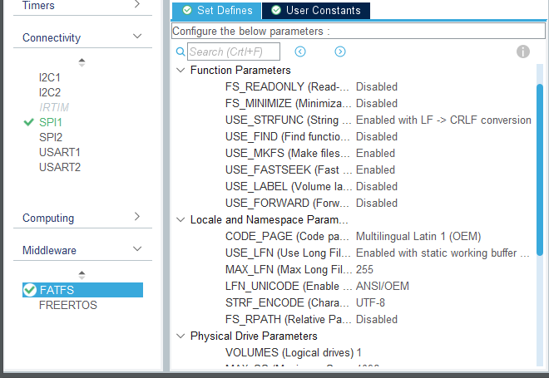Switch to the User Constants tab

pos(316,11)
